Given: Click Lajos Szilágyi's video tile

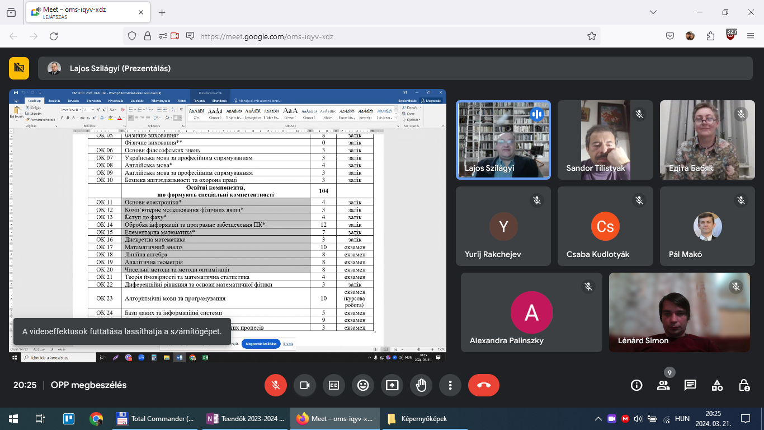Looking at the screenshot, I should click(503, 140).
